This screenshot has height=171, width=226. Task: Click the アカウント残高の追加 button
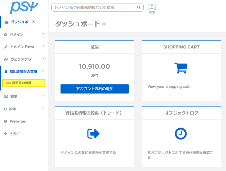click(95, 89)
